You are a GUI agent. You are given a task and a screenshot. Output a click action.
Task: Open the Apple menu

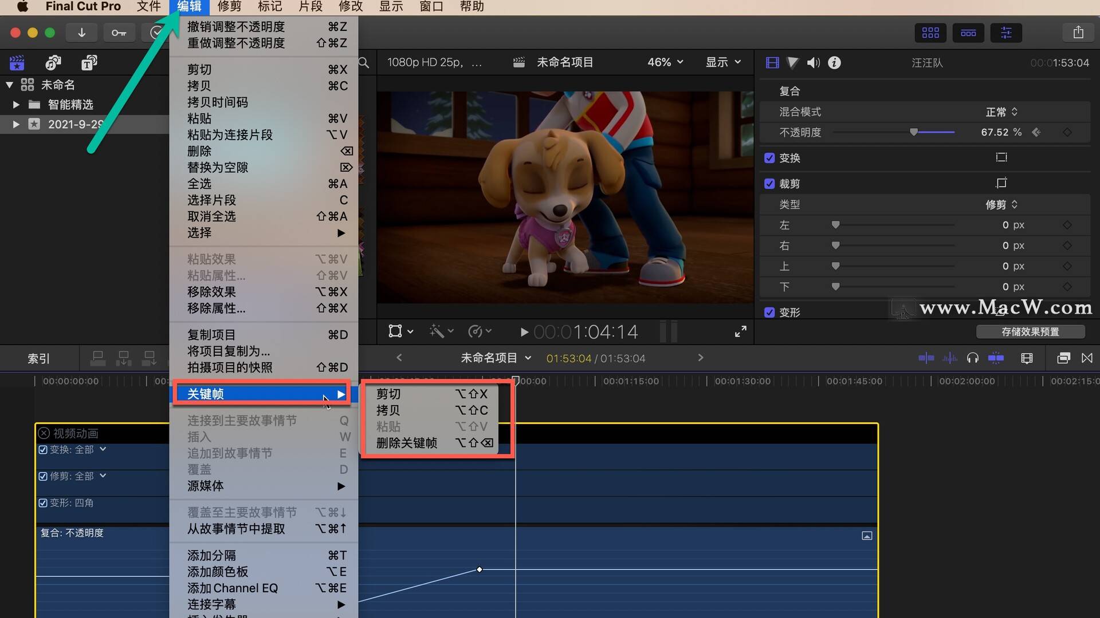(22, 7)
